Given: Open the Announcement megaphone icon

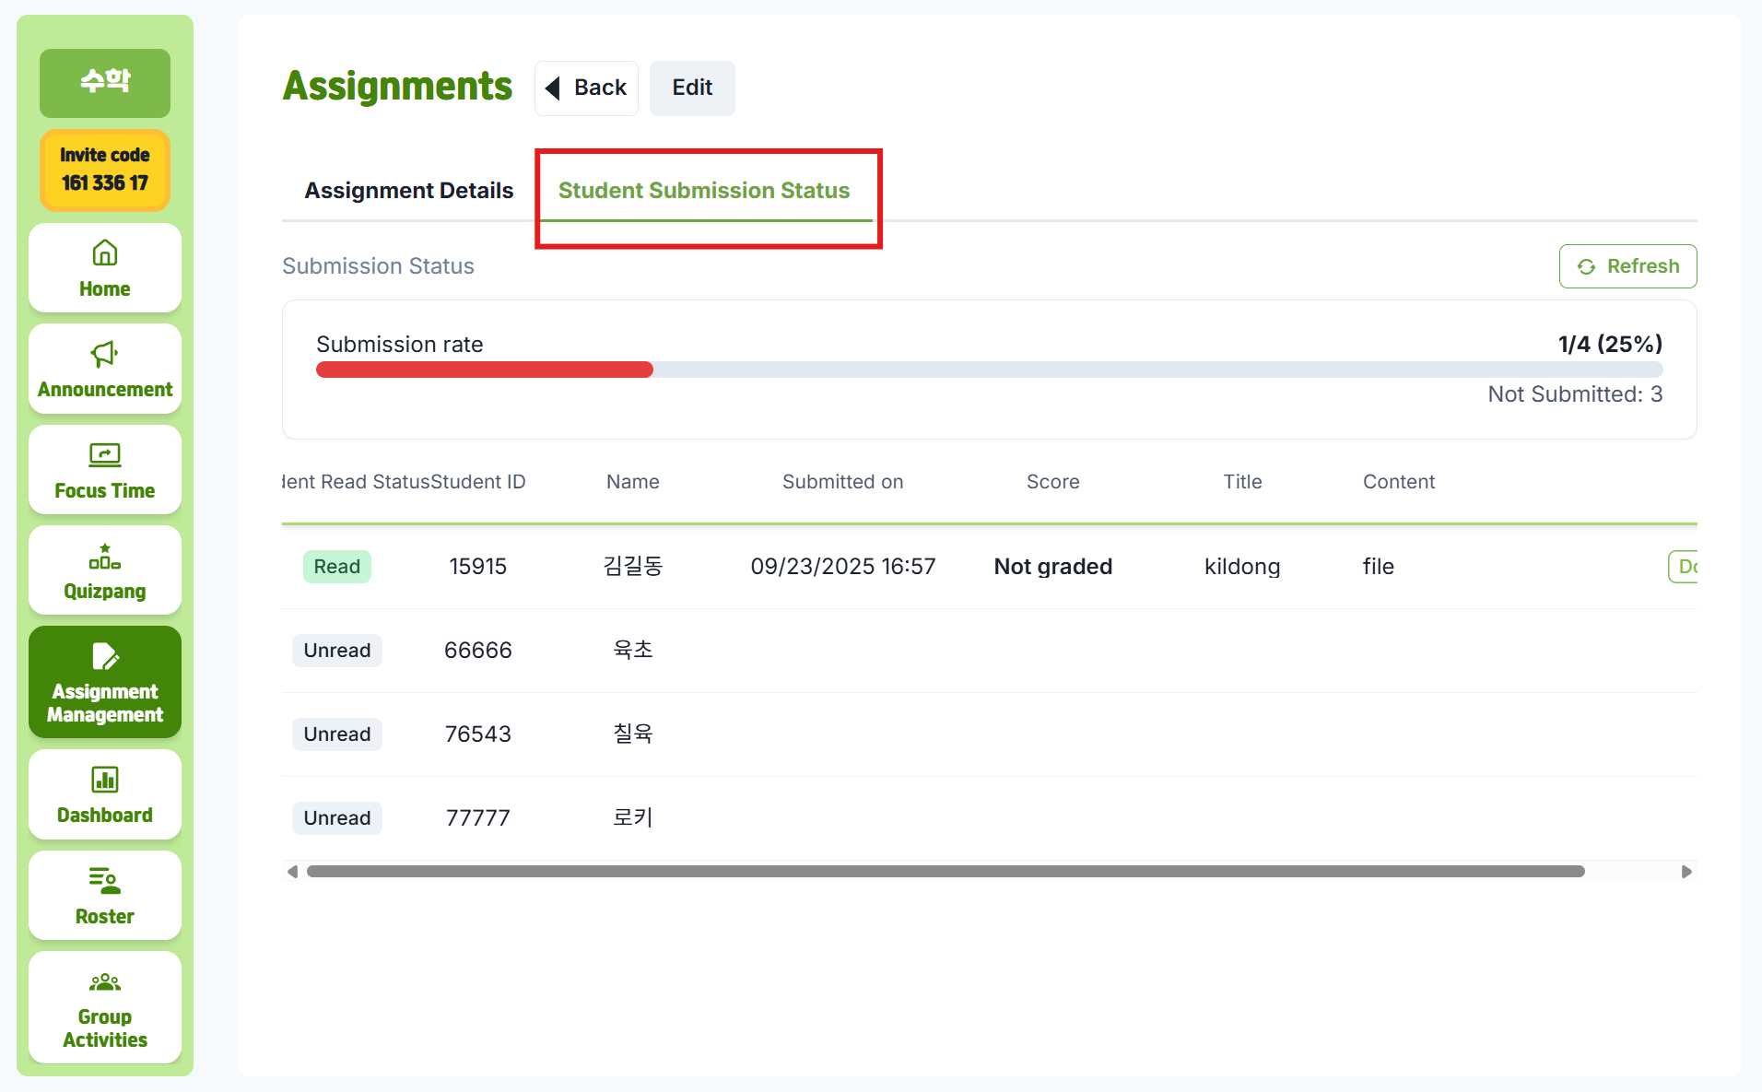Looking at the screenshot, I should click(104, 355).
